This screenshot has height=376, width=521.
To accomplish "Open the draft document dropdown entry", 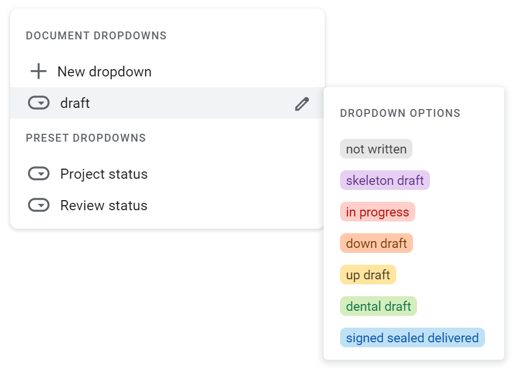I will click(167, 103).
